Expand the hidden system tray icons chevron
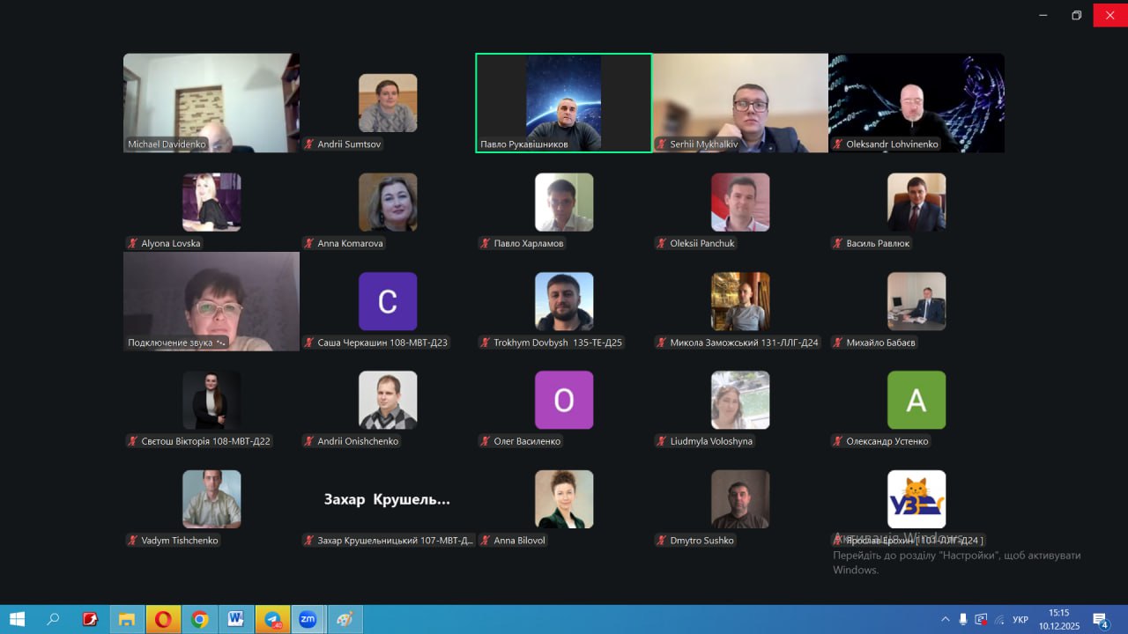The width and height of the screenshot is (1128, 634). (946, 619)
